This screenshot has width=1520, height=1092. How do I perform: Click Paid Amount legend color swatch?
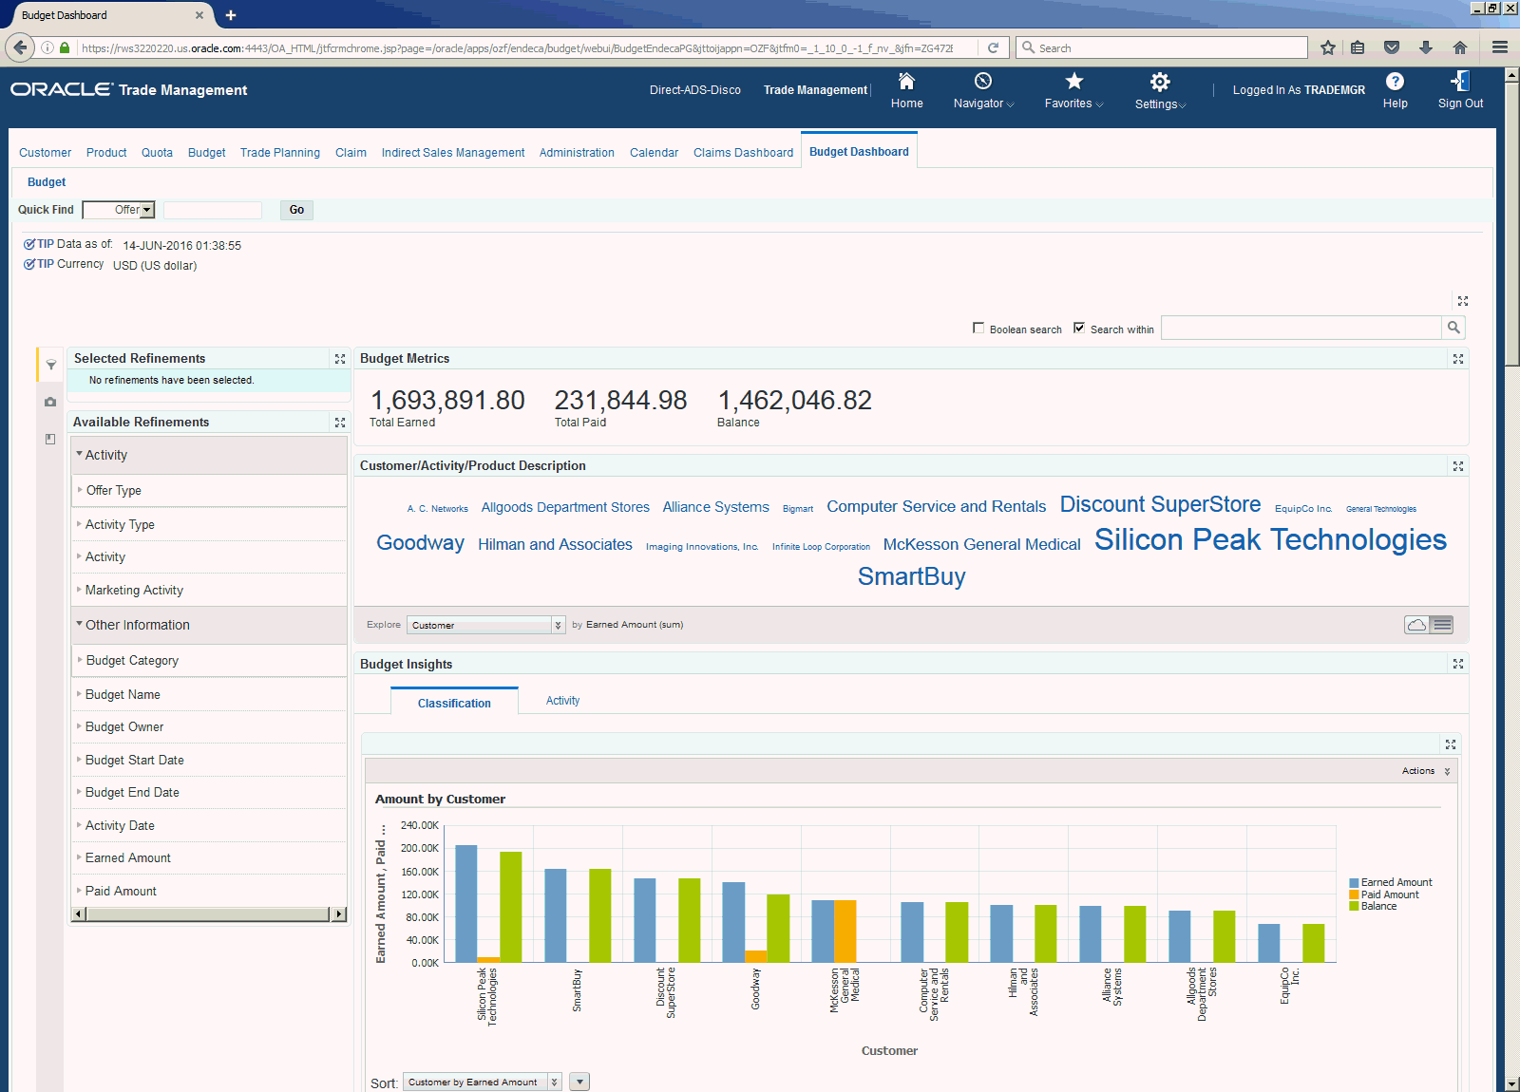[1354, 894]
